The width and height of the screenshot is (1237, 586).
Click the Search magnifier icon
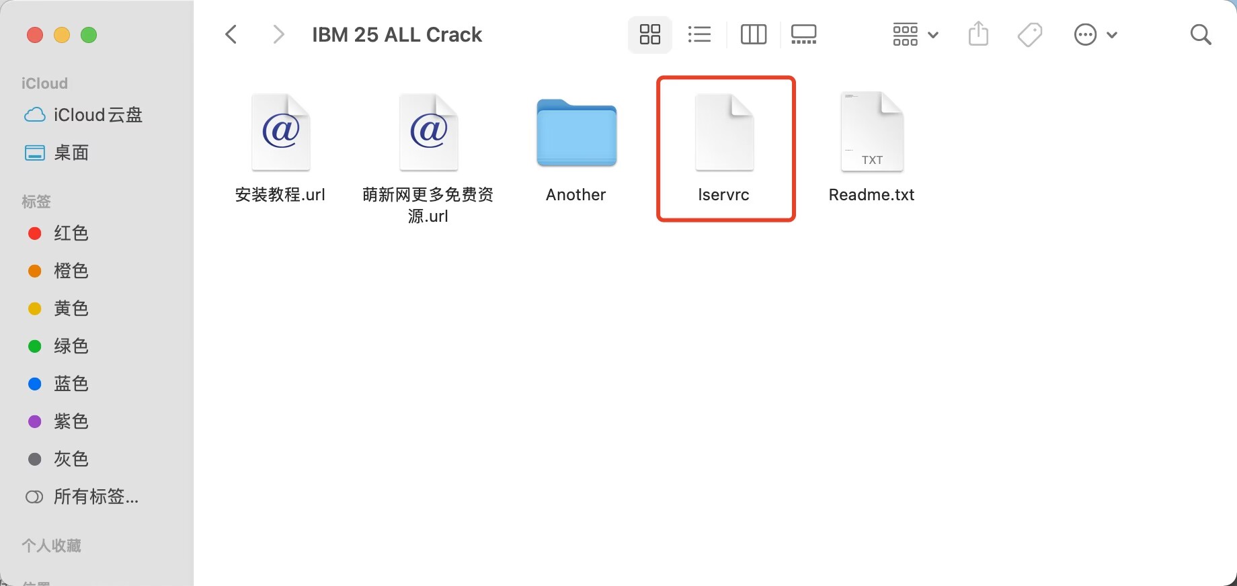pyautogui.click(x=1201, y=34)
